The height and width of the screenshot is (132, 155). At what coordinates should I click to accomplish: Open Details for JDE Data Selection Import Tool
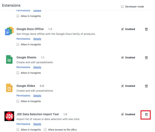[37, 124]
